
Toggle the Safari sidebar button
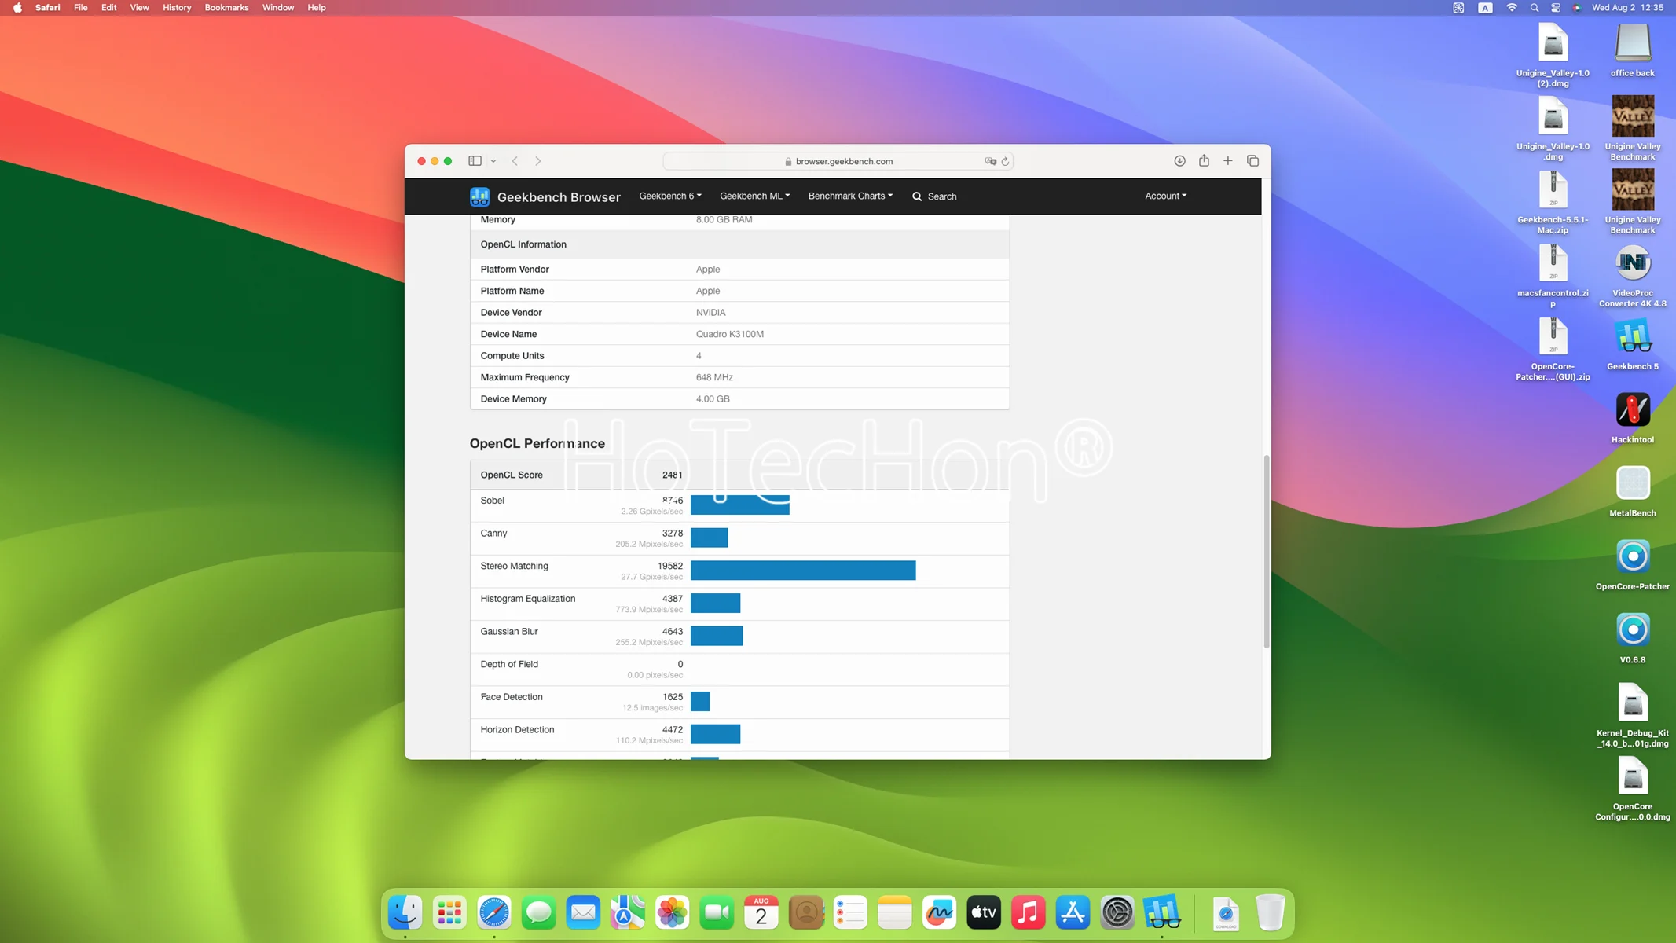tap(475, 161)
